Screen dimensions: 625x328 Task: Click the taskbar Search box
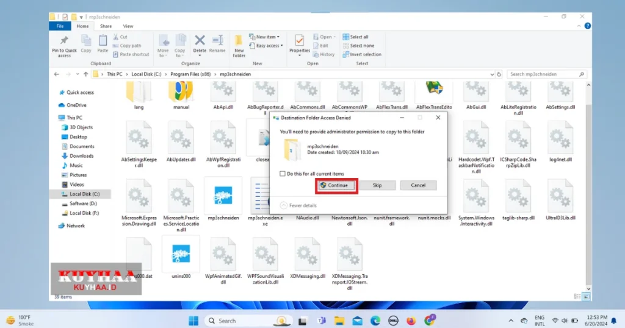(x=249, y=321)
